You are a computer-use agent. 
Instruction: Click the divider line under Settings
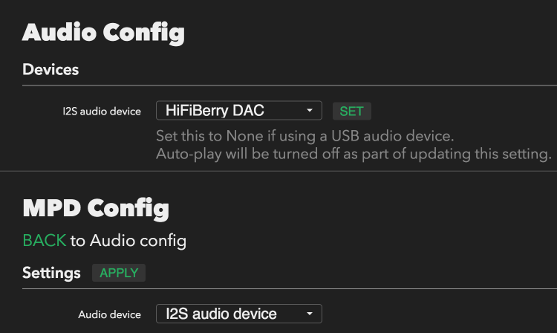point(290,289)
